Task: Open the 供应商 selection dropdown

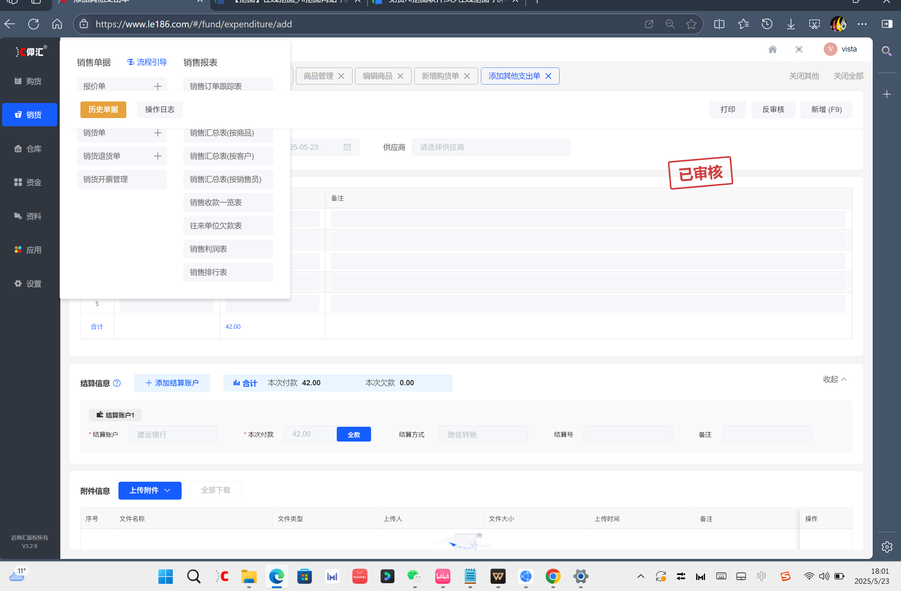Action: coord(491,147)
